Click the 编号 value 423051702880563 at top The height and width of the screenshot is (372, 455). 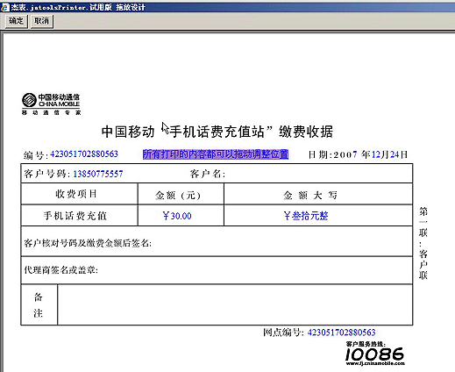84,154
